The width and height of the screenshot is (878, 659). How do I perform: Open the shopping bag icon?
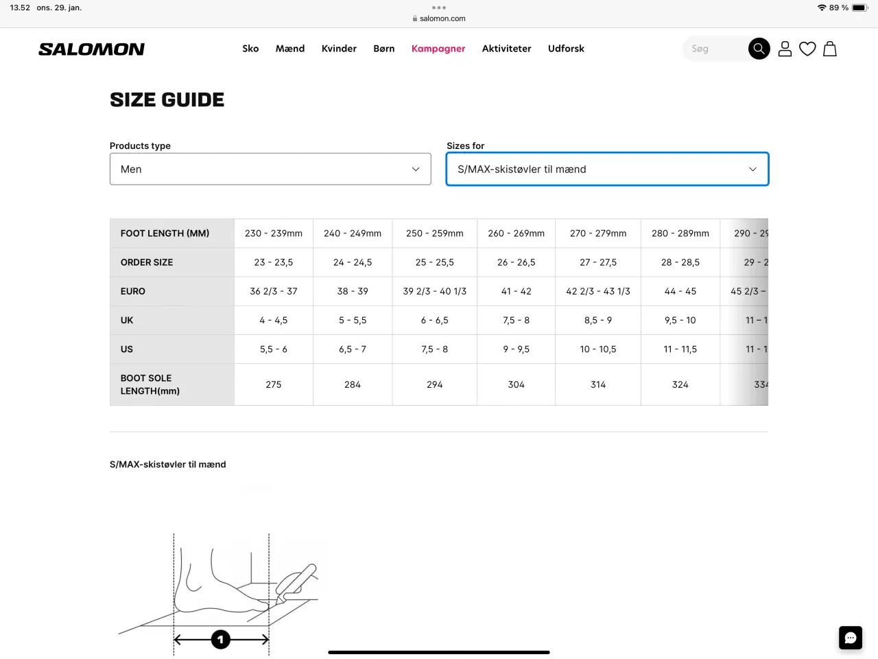pos(829,49)
